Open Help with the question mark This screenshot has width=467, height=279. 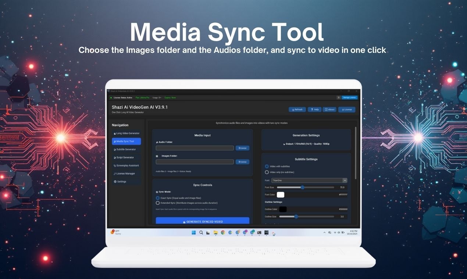[x=314, y=109]
